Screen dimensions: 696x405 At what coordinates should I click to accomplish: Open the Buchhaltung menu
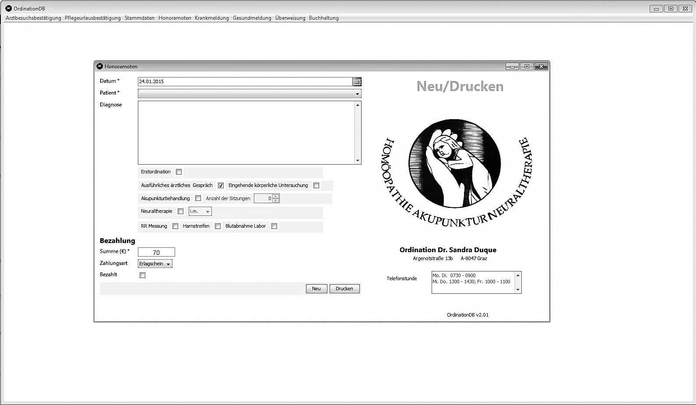pyautogui.click(x=324, y=18)
